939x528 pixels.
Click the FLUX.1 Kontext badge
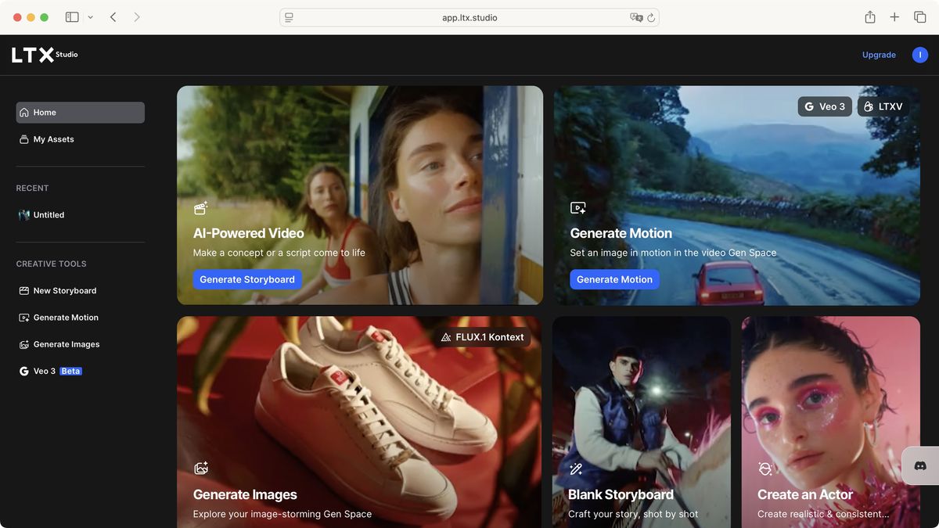[x=482, y=337]
